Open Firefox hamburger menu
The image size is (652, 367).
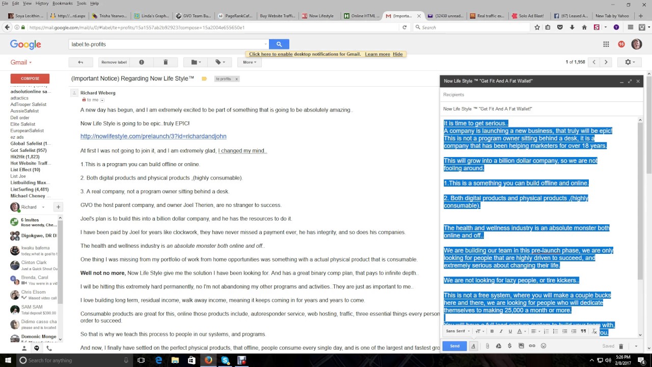click(x=631, y=28)
